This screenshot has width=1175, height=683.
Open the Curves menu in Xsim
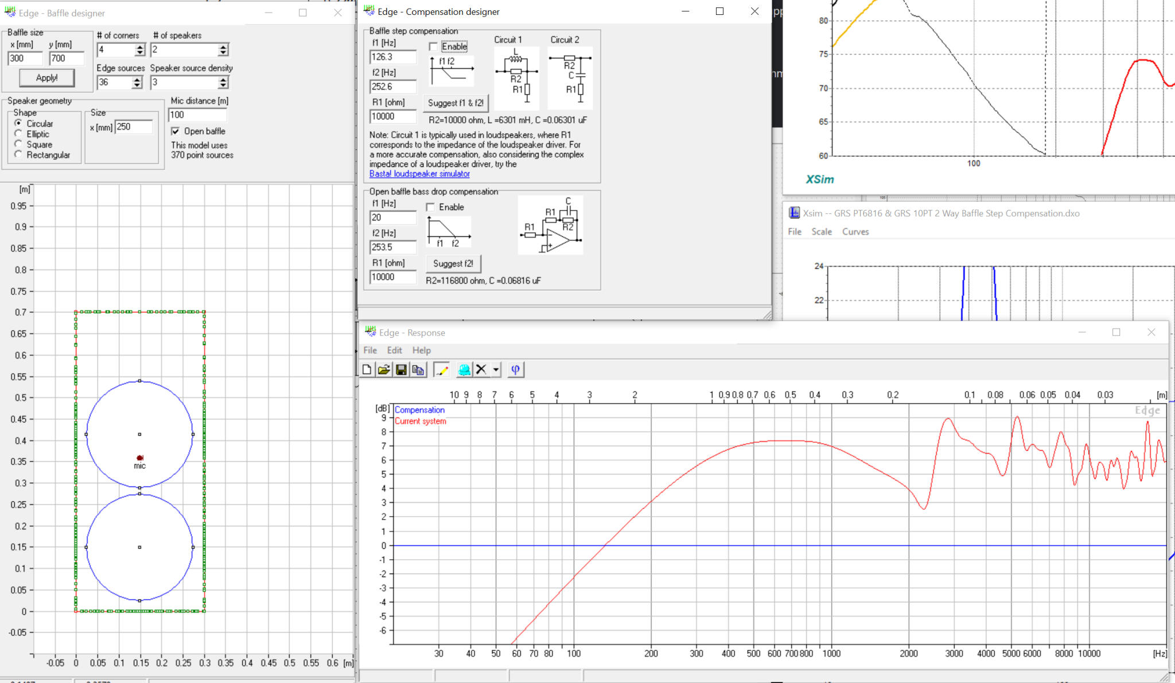tap(855, 232)
